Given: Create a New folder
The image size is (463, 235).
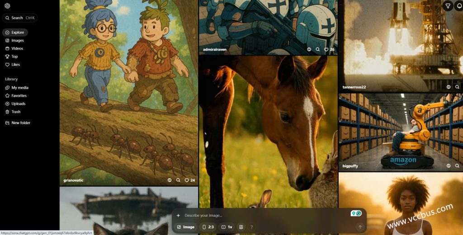Looking at the screenshot, I should [x=21, y=123].
